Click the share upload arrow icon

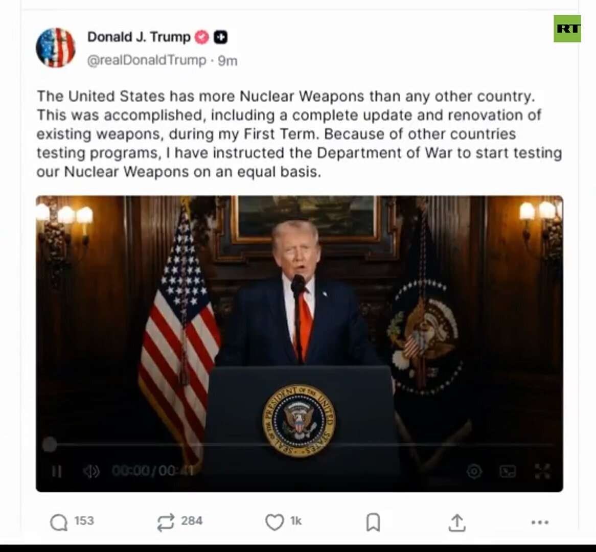click(457, 522)
